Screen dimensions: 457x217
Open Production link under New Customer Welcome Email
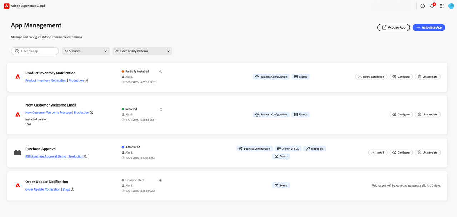pyautogui.click(x=81, y=113)
